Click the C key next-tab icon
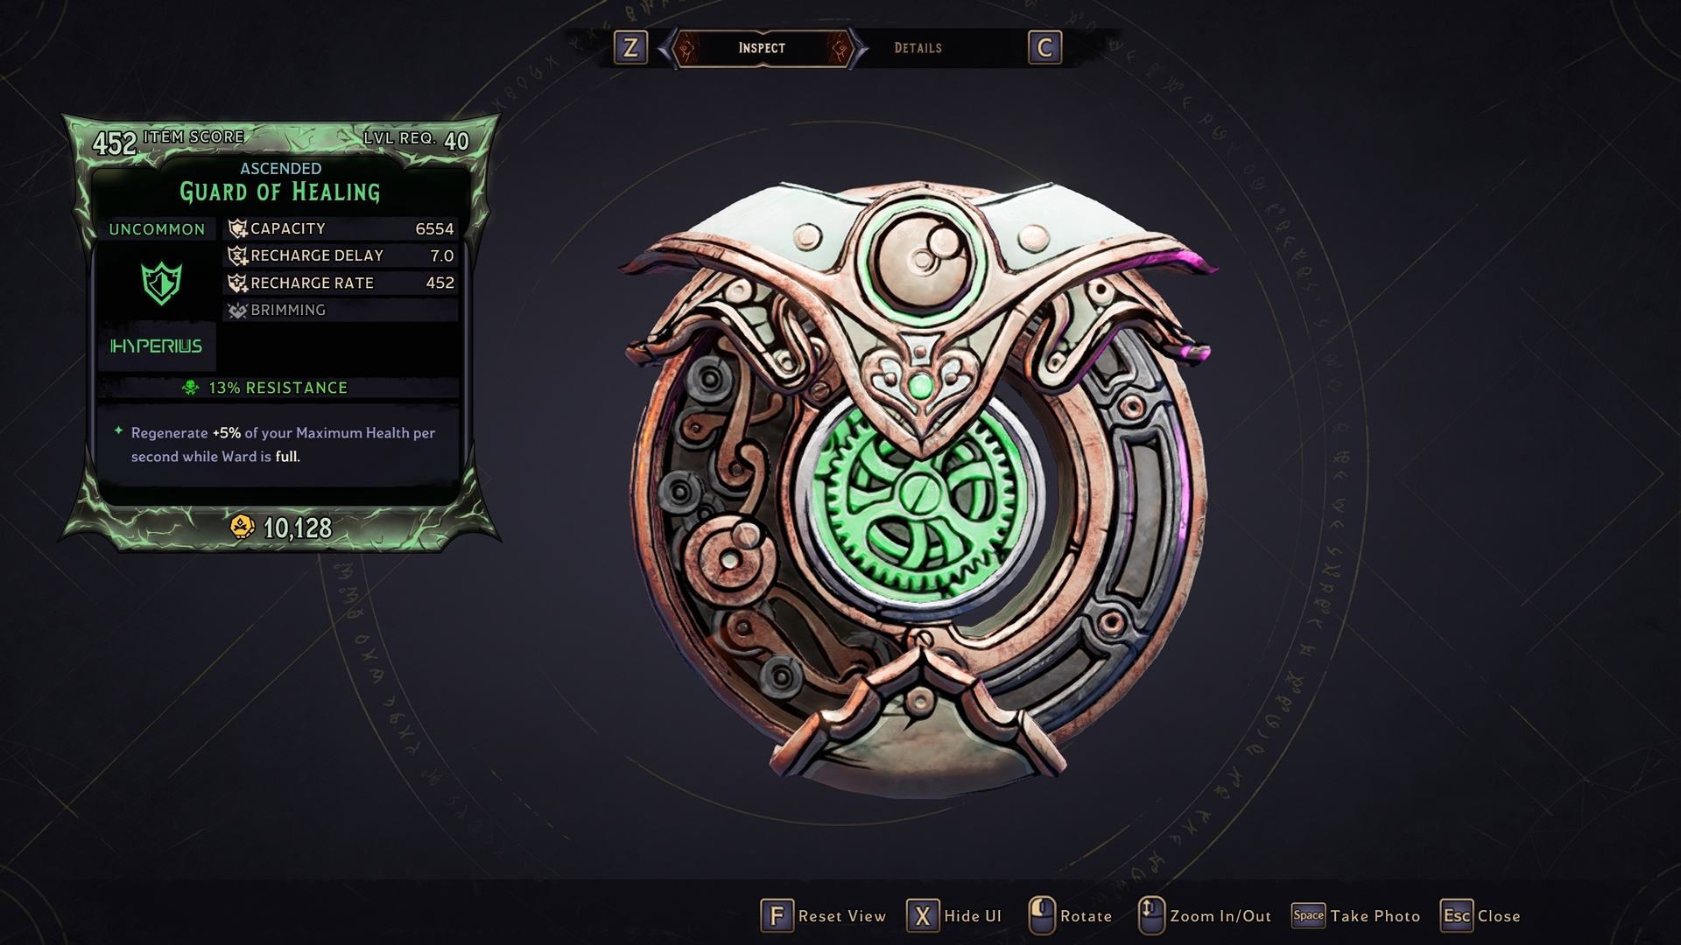The width and height of the screenshot is (1681, 945). click(1044, 47)
